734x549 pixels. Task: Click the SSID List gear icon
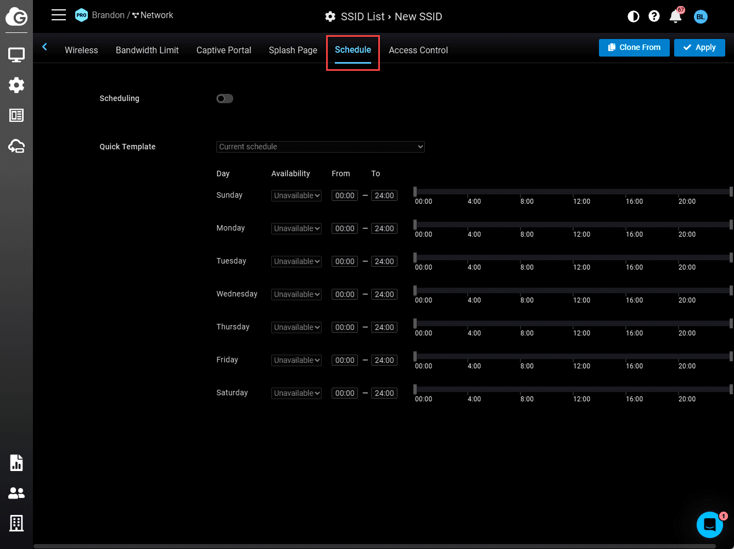pyautogui.click(x=330, y=16)
